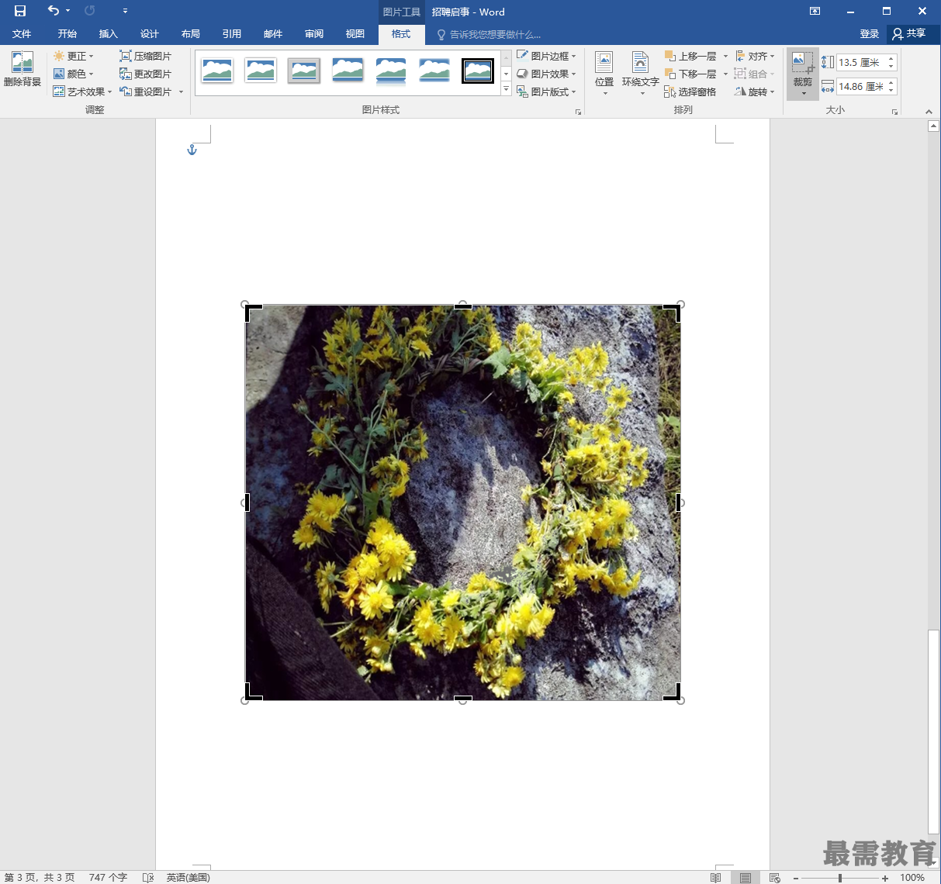Screen dimensions: 941x884
Task: Click the language indicator 英语(美国)
Action: [x=188, y=877]
